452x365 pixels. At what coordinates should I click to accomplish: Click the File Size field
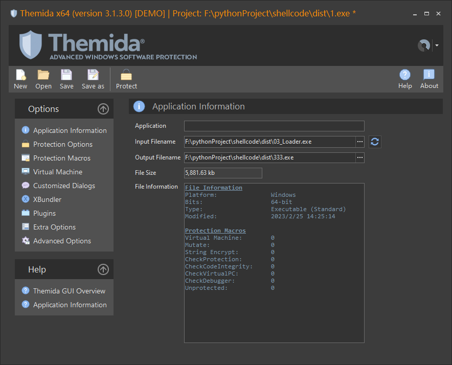223,173
